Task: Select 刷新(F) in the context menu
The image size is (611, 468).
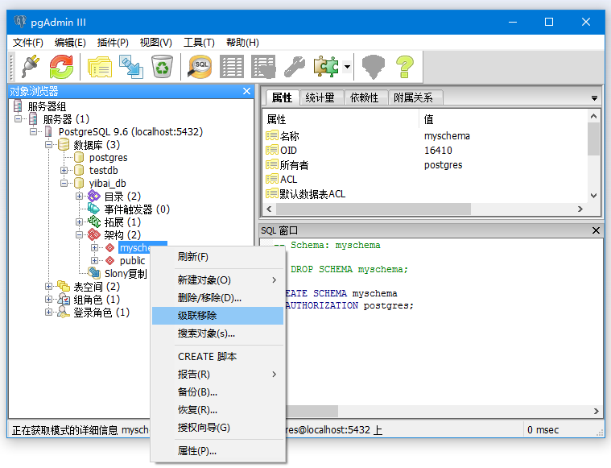Action: (x=193, y=257)
